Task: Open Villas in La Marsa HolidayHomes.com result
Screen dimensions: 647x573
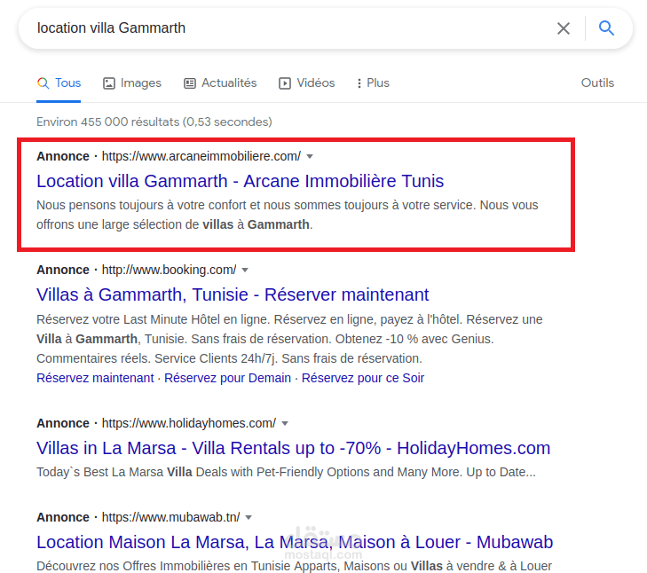Action: point(294,449)
